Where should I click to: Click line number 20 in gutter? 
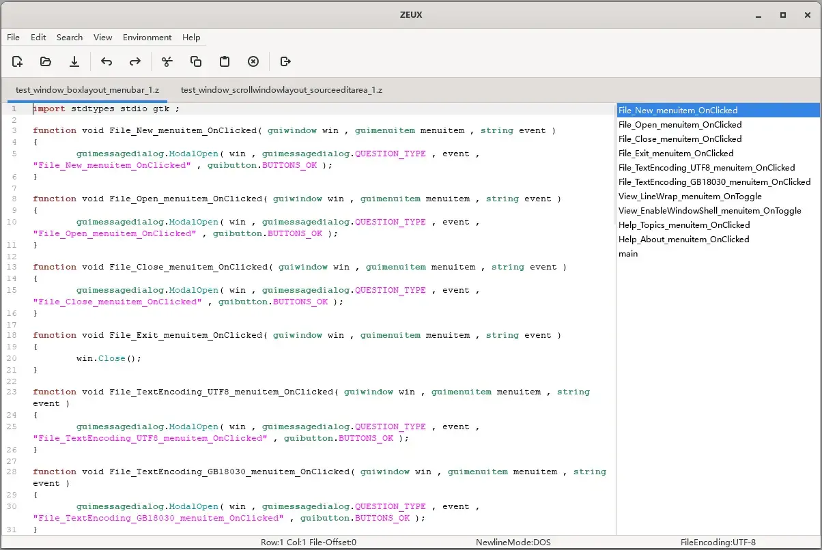click(12, 358)
